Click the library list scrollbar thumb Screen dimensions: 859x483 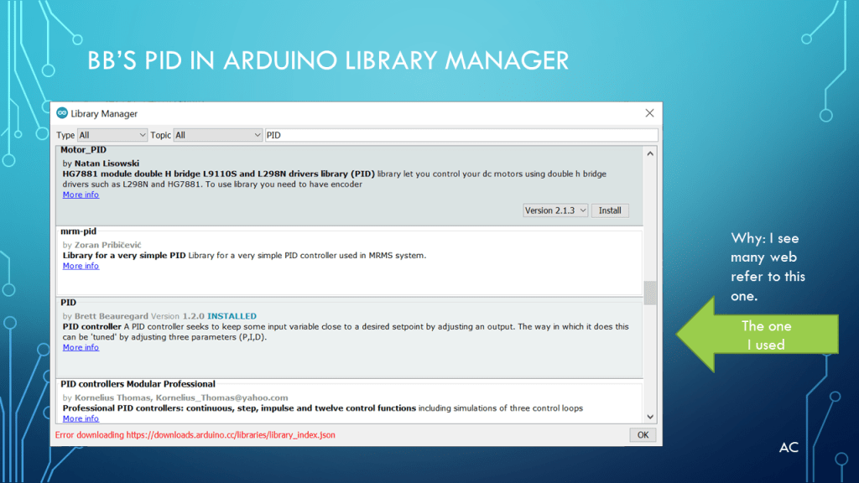coord(649,293)
